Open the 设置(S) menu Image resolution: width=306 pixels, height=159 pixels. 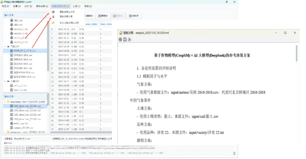[x=17, y=6]
